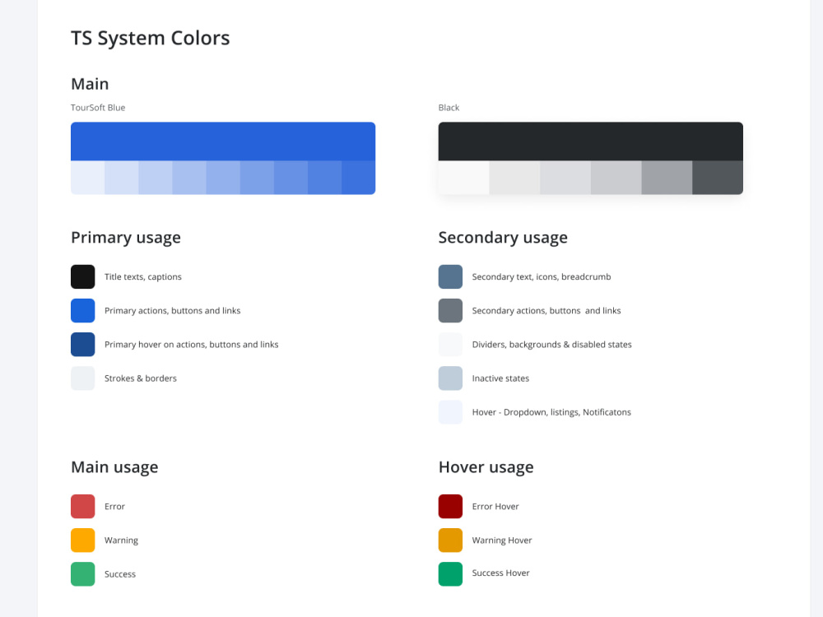Click the Secondary text, icons, breadcrumb label
This screenshot has width=823, height=617.
click(x=542, y=277)
